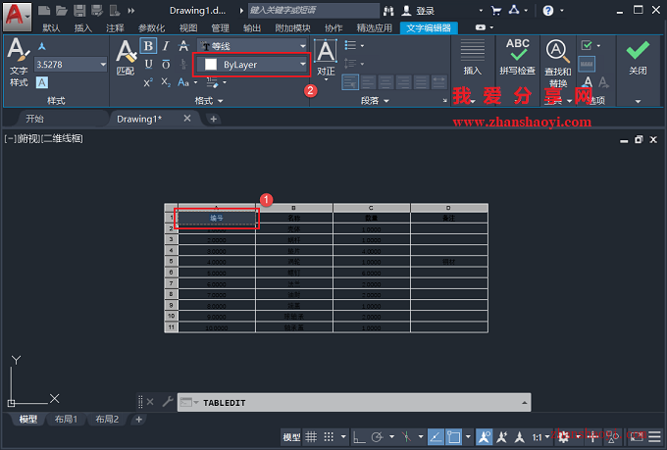Click the New drawing icon in quick access toolbar
This screenshot has width=667, height=450.
[x=44, y=10]
